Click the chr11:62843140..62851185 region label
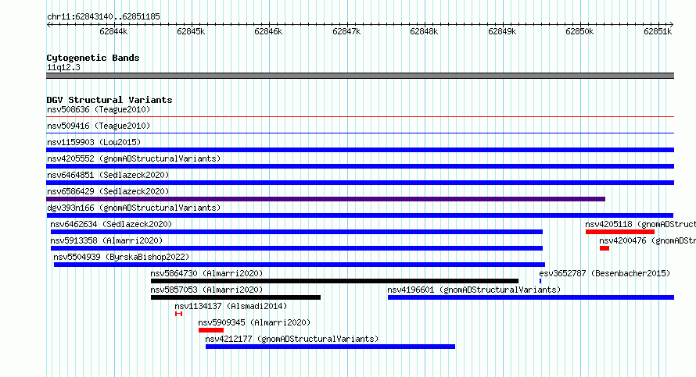Screen dimensions: 696x377 pos(103,17)
